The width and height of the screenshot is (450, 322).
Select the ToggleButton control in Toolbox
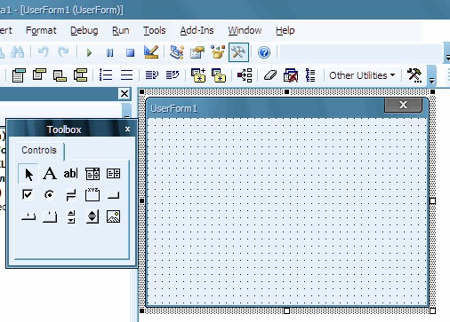pos(71,195)
